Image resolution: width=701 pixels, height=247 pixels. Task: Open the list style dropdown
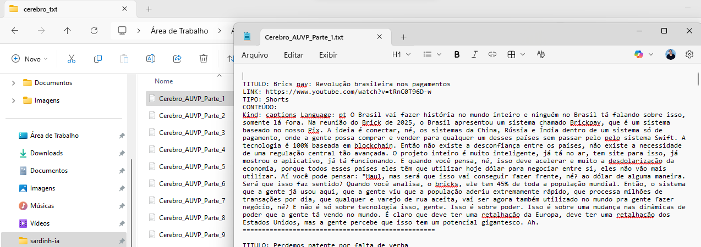click(x=432, y=54)
